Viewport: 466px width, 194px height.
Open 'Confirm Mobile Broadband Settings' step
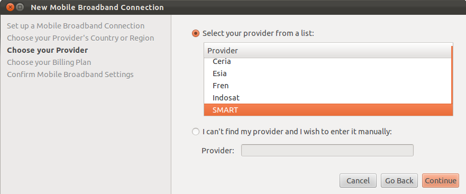[70, 75]
